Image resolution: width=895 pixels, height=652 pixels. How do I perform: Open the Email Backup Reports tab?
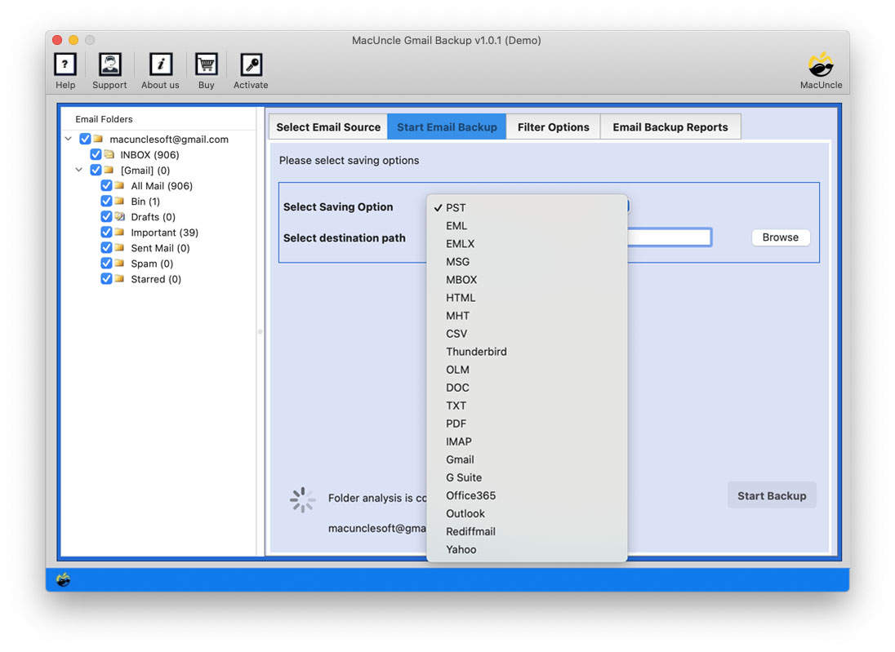[x=670, y=126]
